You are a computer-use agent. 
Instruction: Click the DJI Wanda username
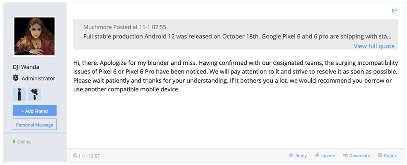point(26,67)
